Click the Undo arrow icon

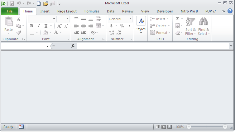click(x=19, y=3)
